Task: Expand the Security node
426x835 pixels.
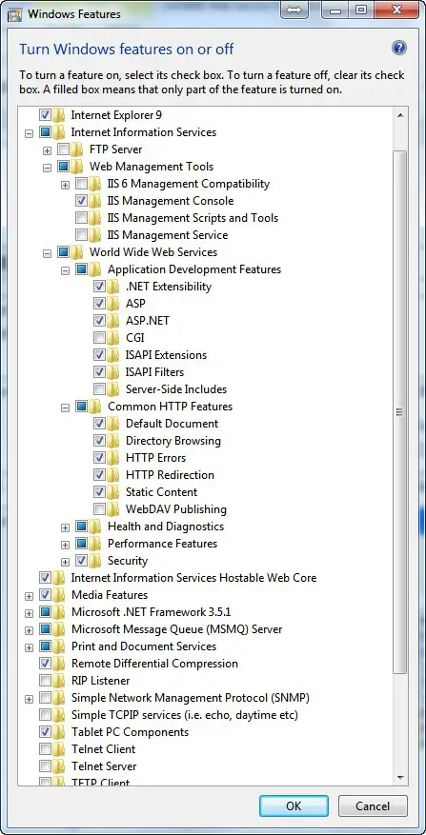Action: (x=65, y=562)
